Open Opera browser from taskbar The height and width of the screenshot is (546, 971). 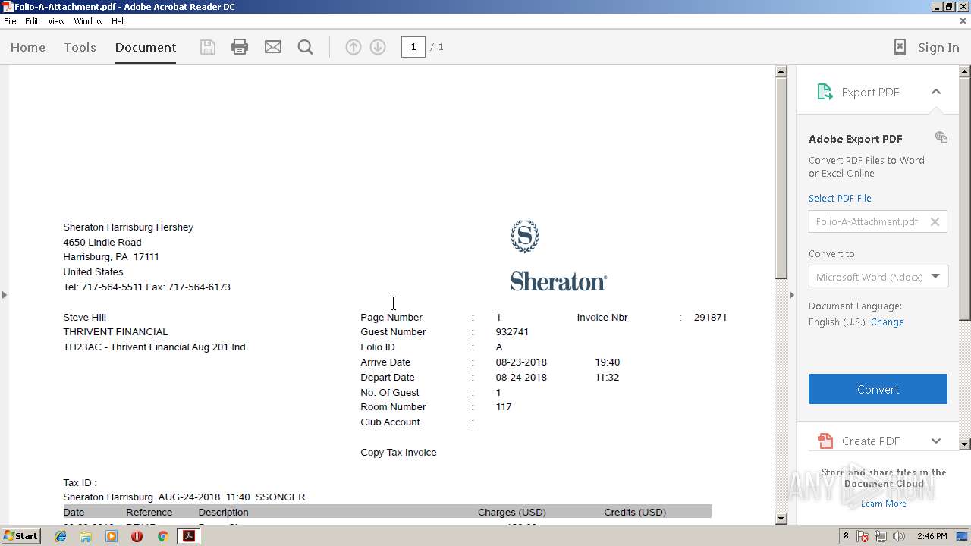[x=137, y=536]
